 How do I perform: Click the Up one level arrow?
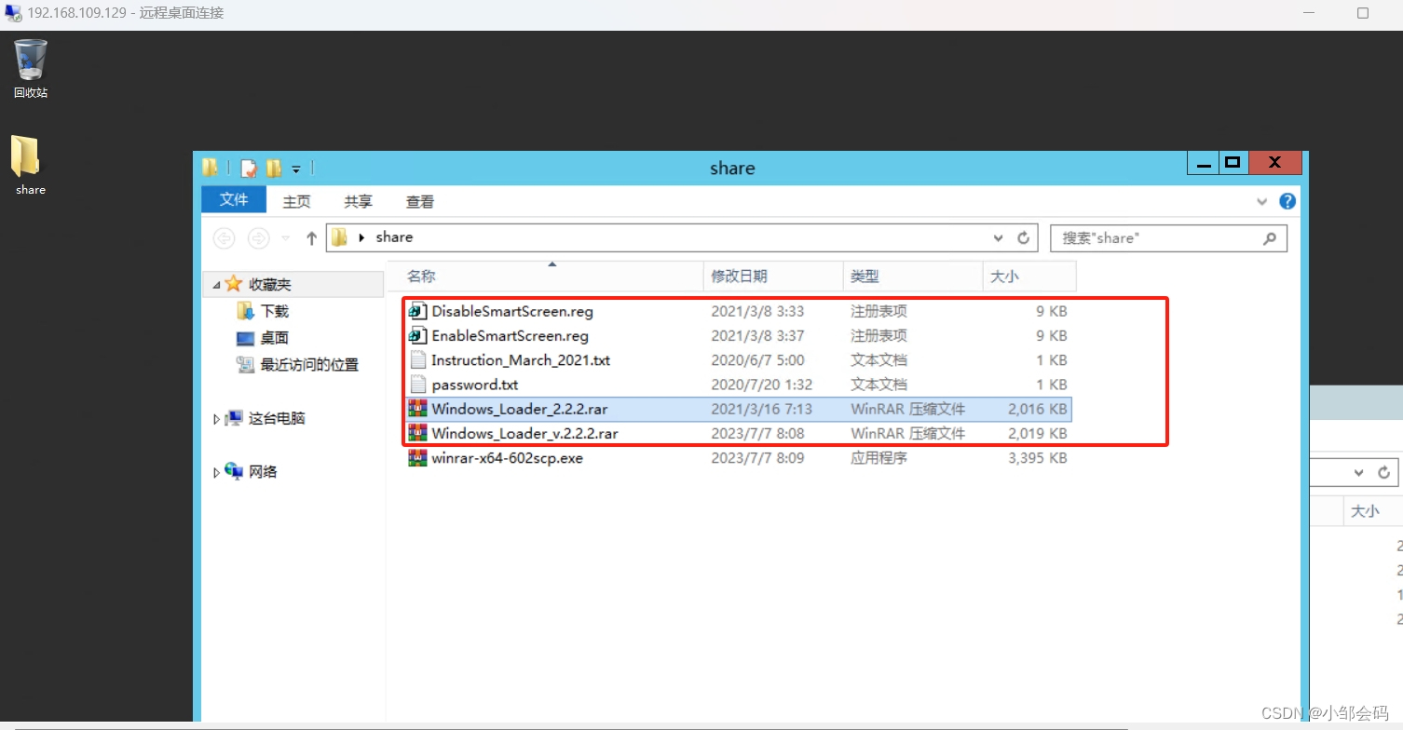tap(311, 238)
